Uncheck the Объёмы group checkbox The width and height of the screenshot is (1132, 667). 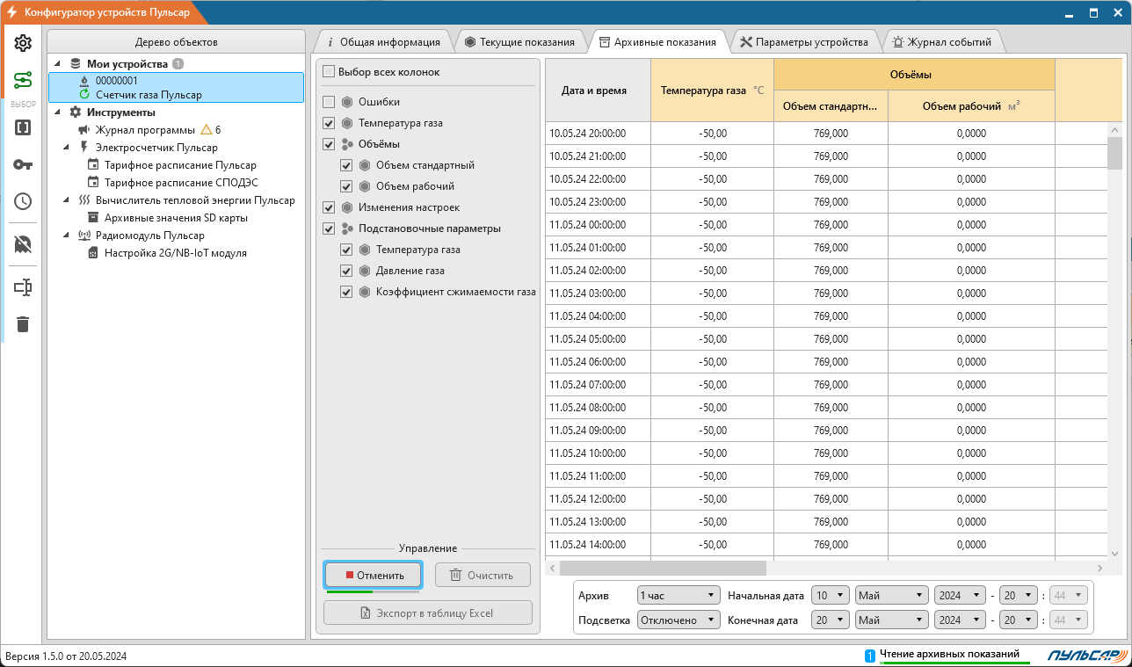click(x=329, y=144)
